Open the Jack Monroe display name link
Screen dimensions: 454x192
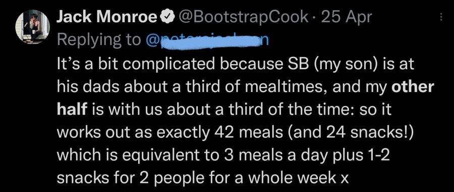coord(106,18)
